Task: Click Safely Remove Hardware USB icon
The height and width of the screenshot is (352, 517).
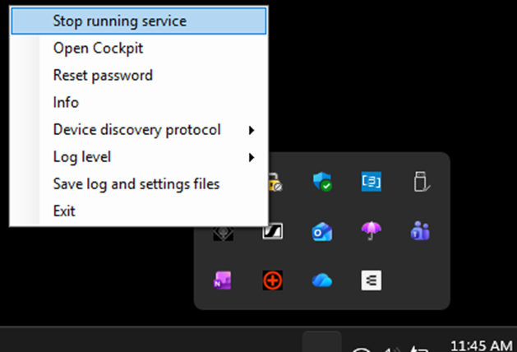Action: coord(421,183)
